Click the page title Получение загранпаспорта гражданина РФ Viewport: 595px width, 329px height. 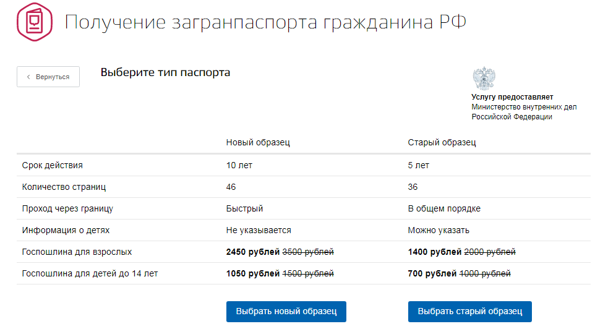(265, 22)
